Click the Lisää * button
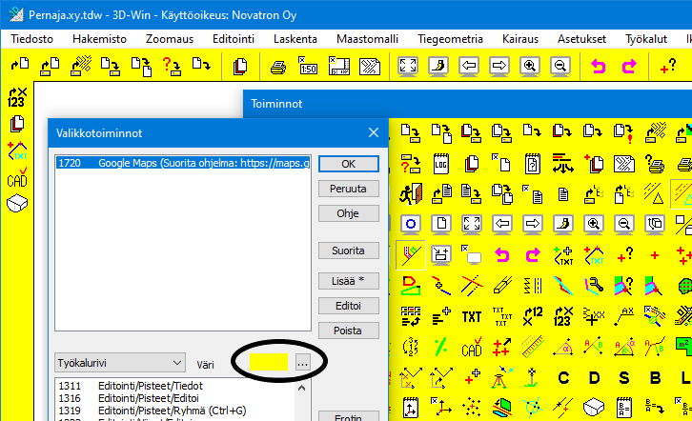The width and height of the screenshot is (692, 421). coord(348,281)
